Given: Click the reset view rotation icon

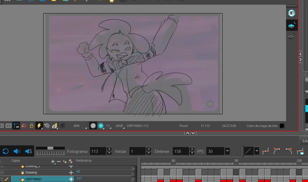Looking at the screenshot, I should point(47,126).
